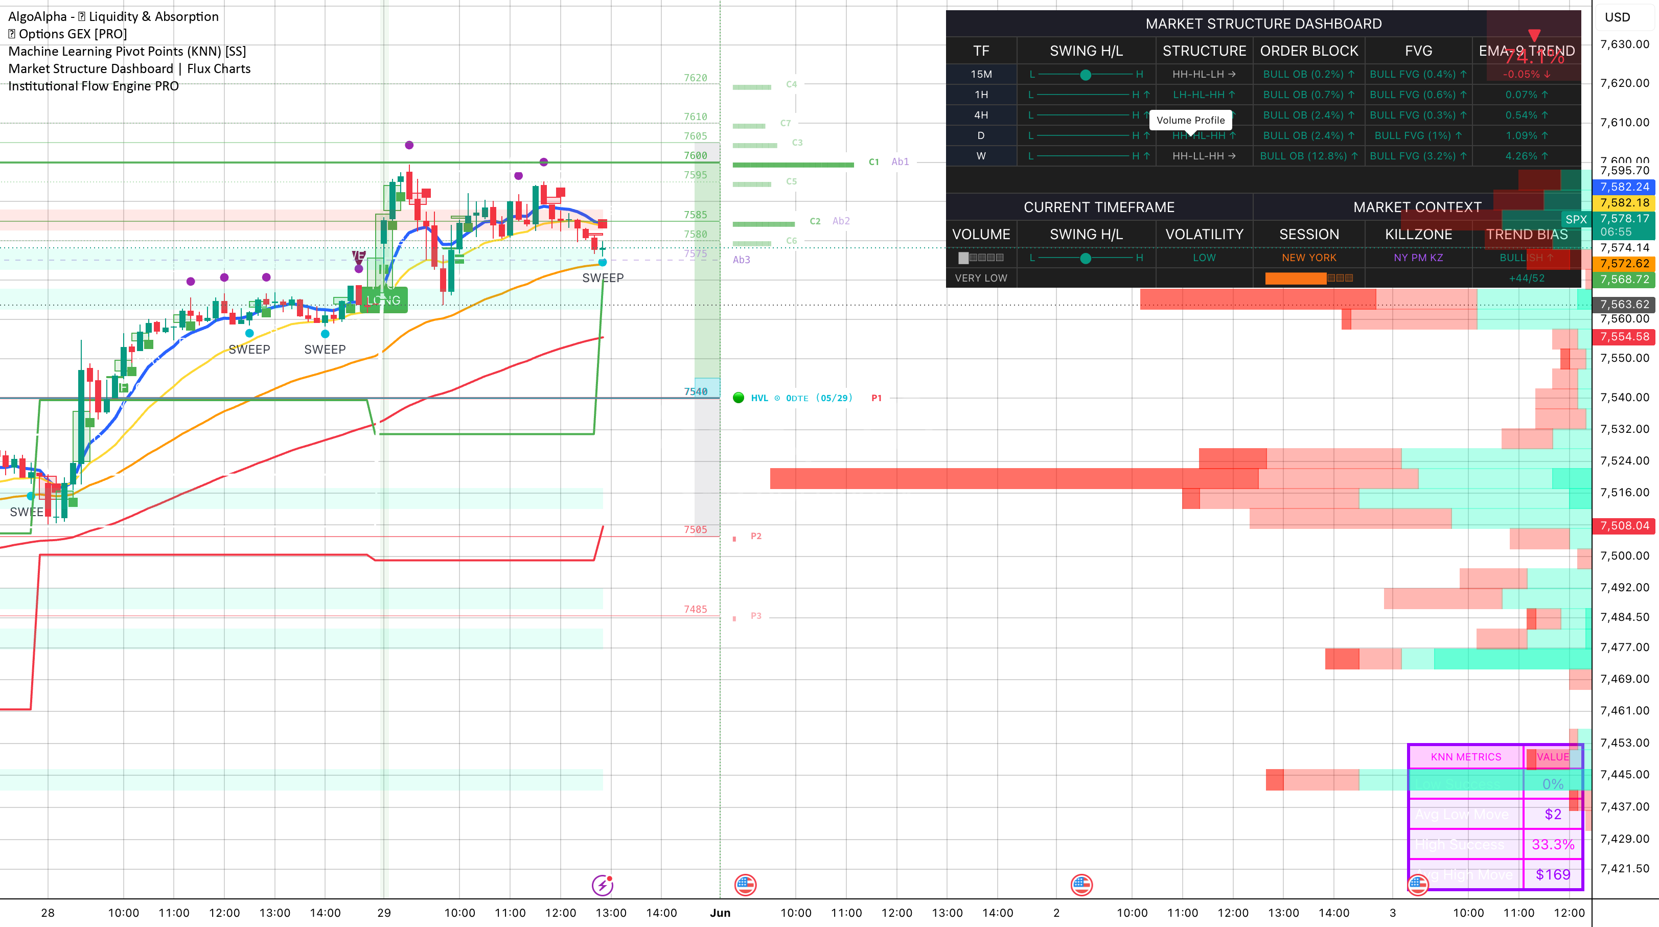Click the 4H row BULL FVG (0.3%) cell
The image size is (1659, 927).
1418,115
